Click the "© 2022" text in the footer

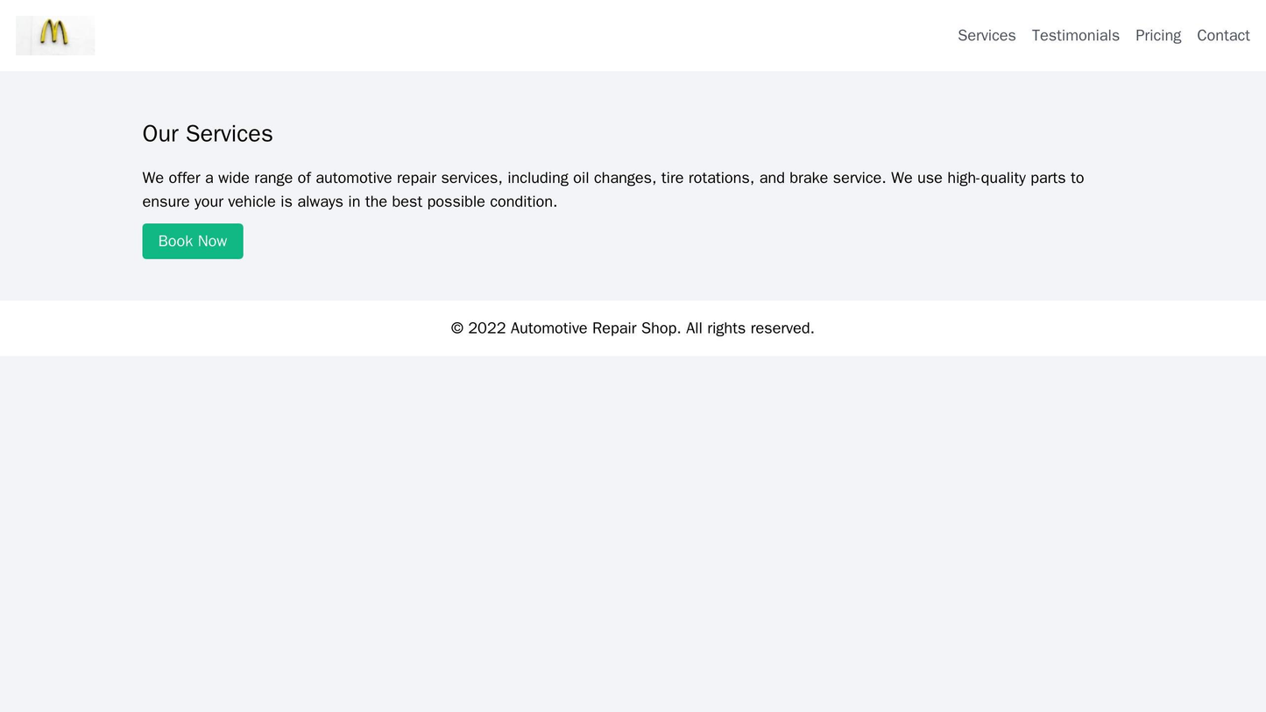477,328
